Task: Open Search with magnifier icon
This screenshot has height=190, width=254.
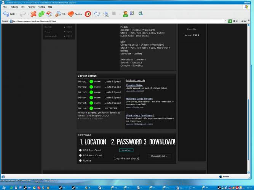Action: point(58,14)
